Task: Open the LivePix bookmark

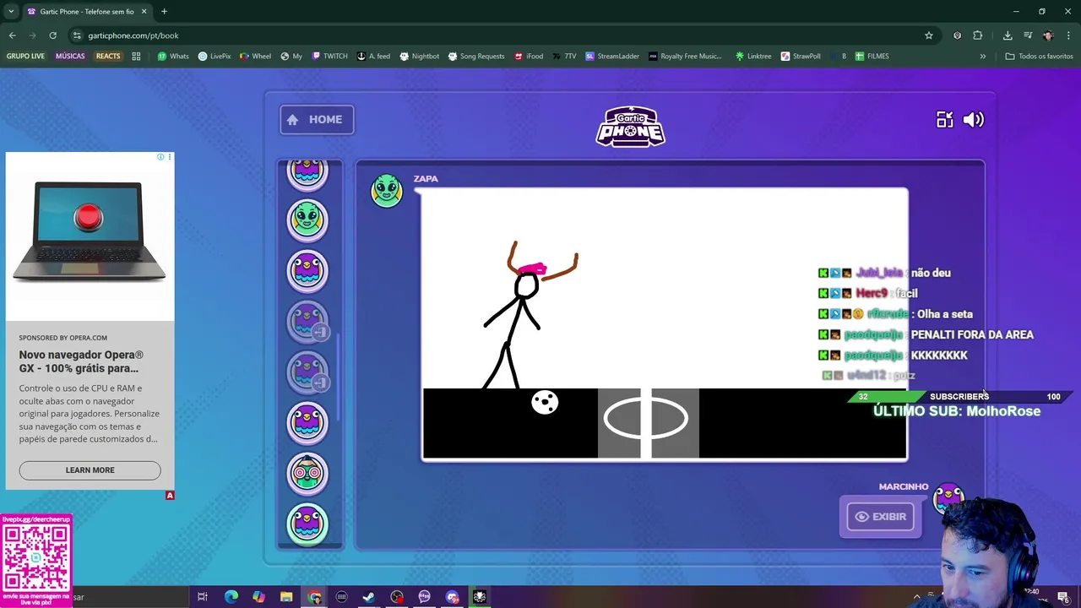Action: click(215, 57)
